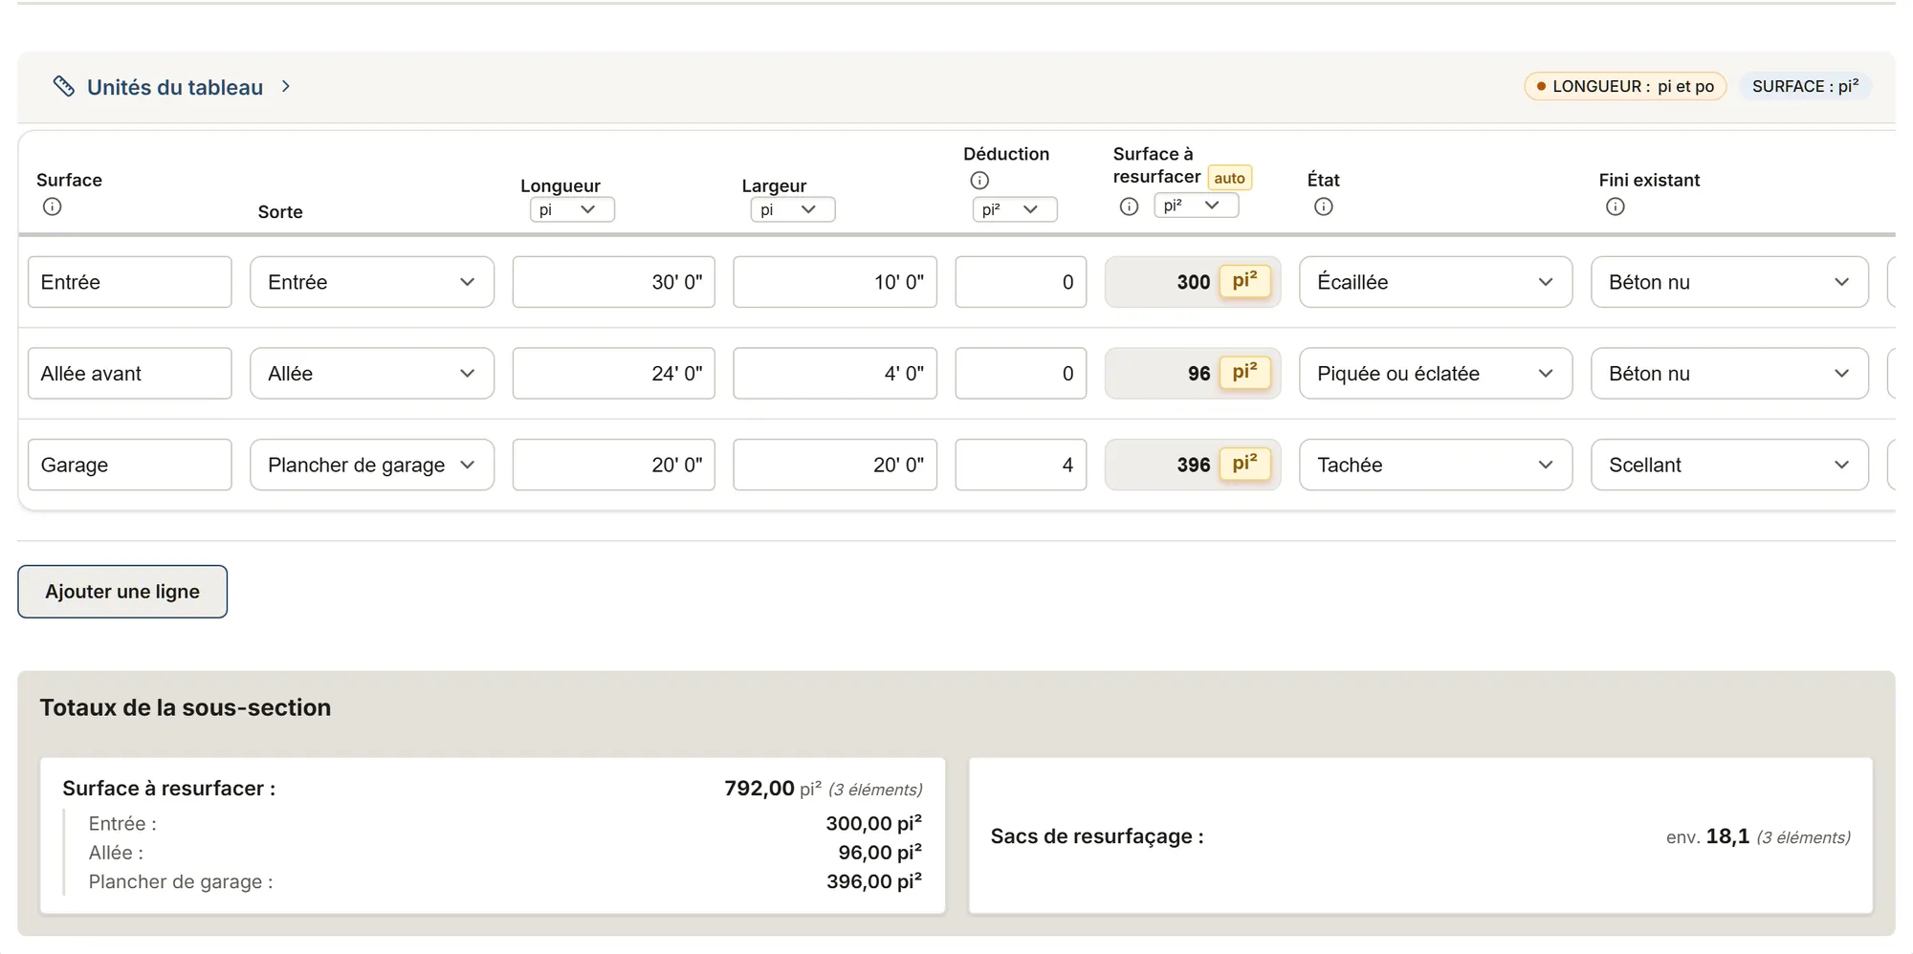Click the SURFACE pi² badge

click(1806, 86)
